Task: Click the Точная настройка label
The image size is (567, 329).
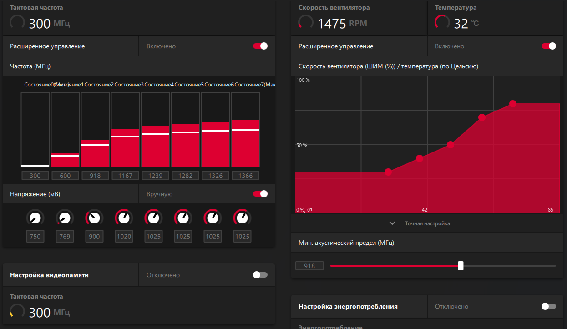Action: tap(427, 223)
